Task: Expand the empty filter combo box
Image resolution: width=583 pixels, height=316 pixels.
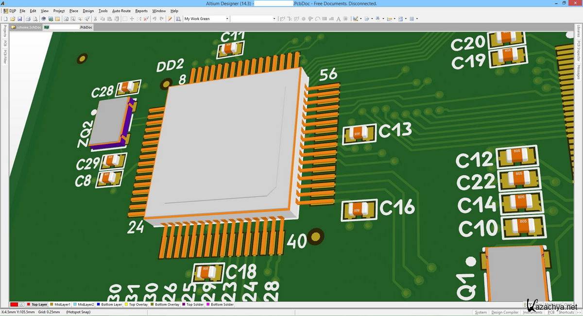Action: coord(274,19)
